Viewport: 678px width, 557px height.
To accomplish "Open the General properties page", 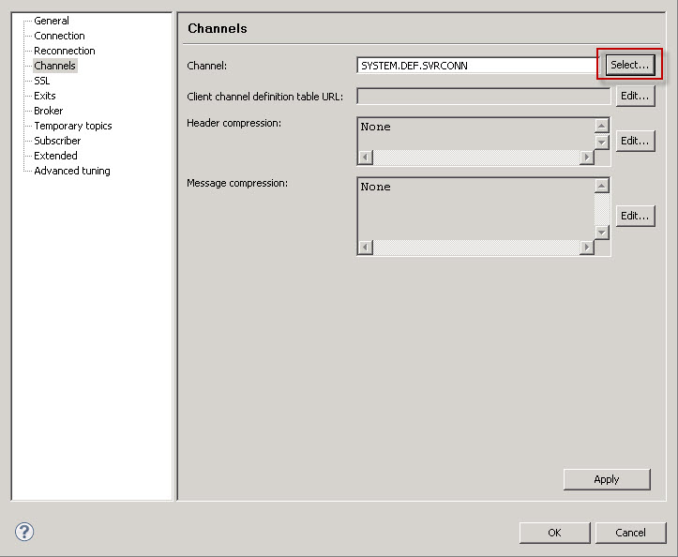I will (x=51, y=21).
